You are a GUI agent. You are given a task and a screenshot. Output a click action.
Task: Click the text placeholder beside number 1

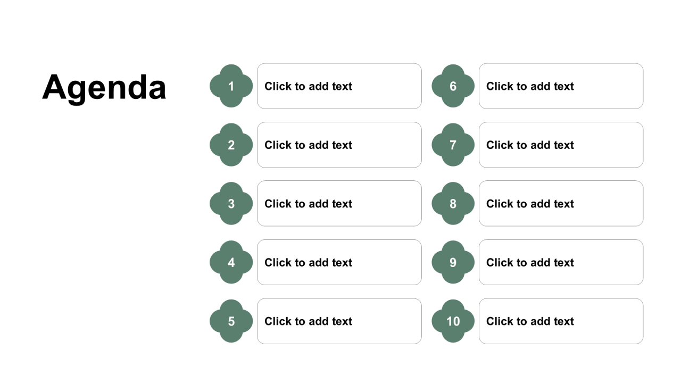(x=339, y=86)
